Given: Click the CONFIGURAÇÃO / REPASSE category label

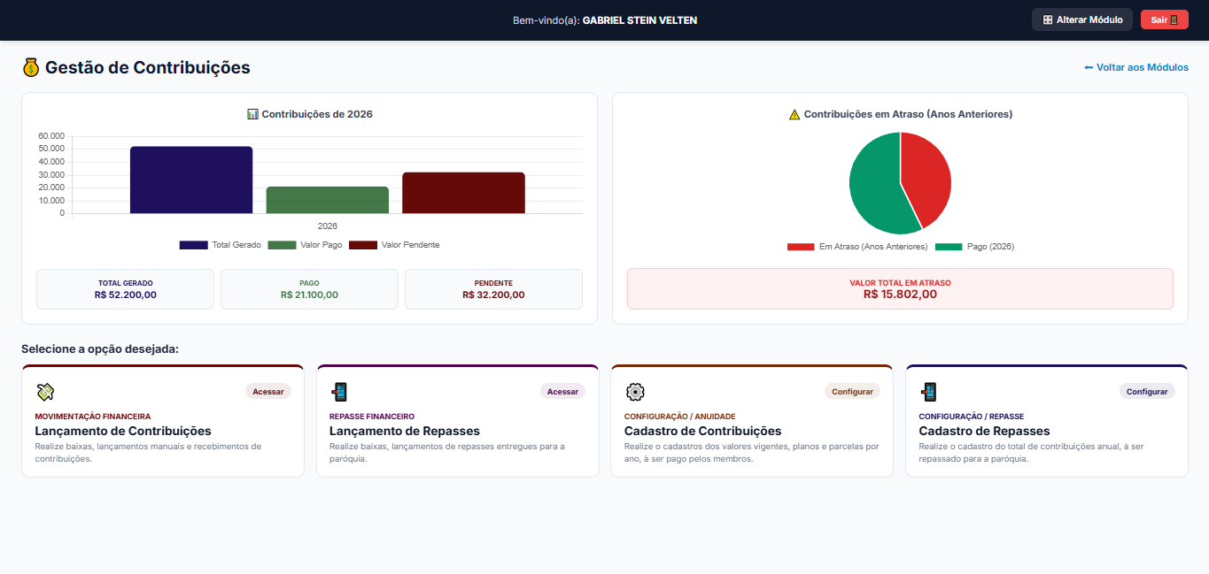Looking at the screenshot, I should pos(972,416).
